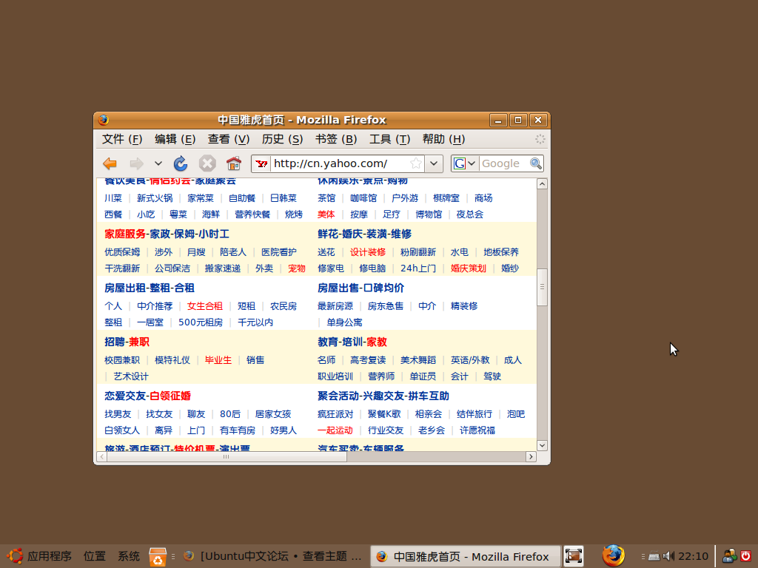
Task: Switch to the Ubuntu中文论坛 taskbar window
Action: 274,556
